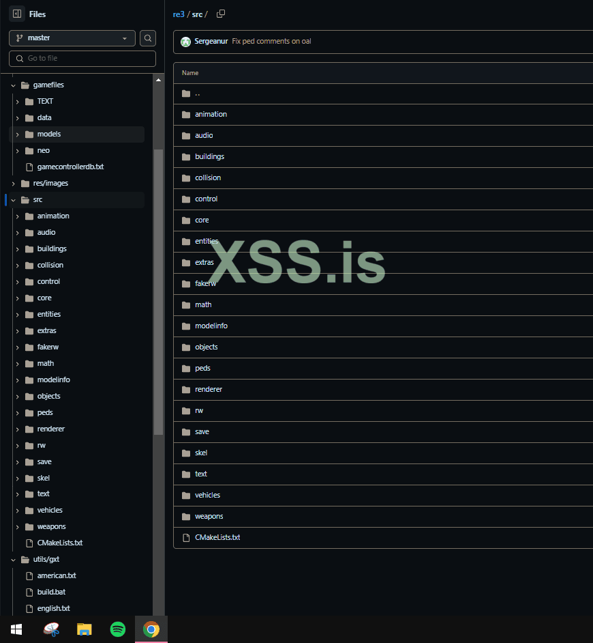
Task: Open weapons folder in main list
Action: click(209, 517)
